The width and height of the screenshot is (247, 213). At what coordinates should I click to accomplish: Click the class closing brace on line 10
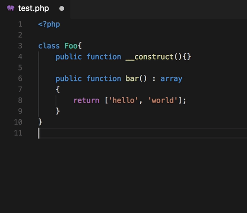coord(41,122)
